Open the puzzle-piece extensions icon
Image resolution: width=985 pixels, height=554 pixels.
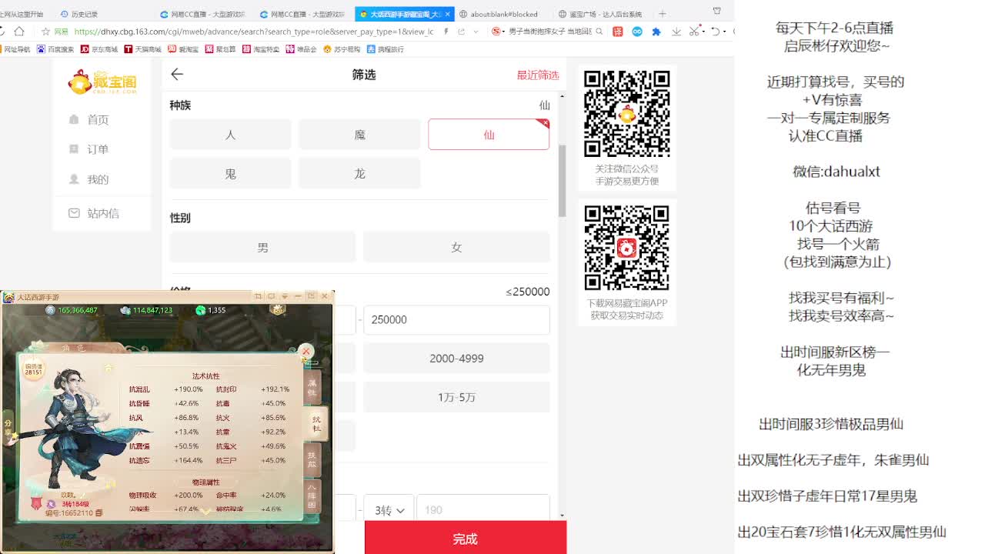click(656, 32)
